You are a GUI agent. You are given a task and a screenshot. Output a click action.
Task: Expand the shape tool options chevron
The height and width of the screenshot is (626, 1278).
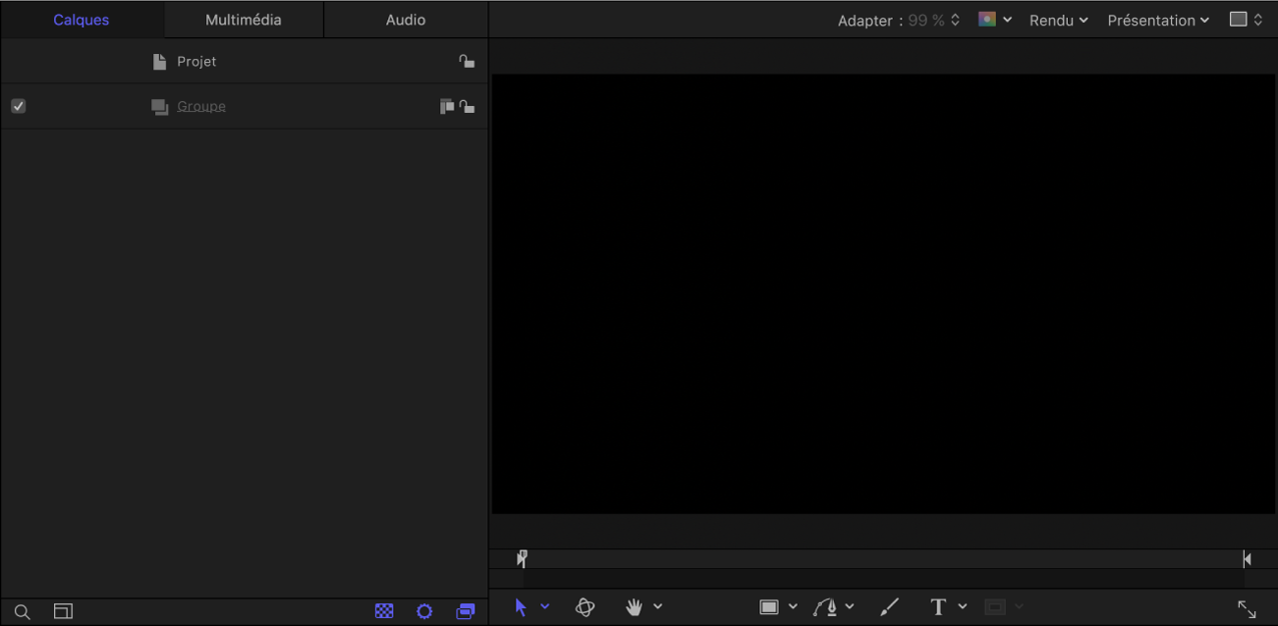[793, 606]
